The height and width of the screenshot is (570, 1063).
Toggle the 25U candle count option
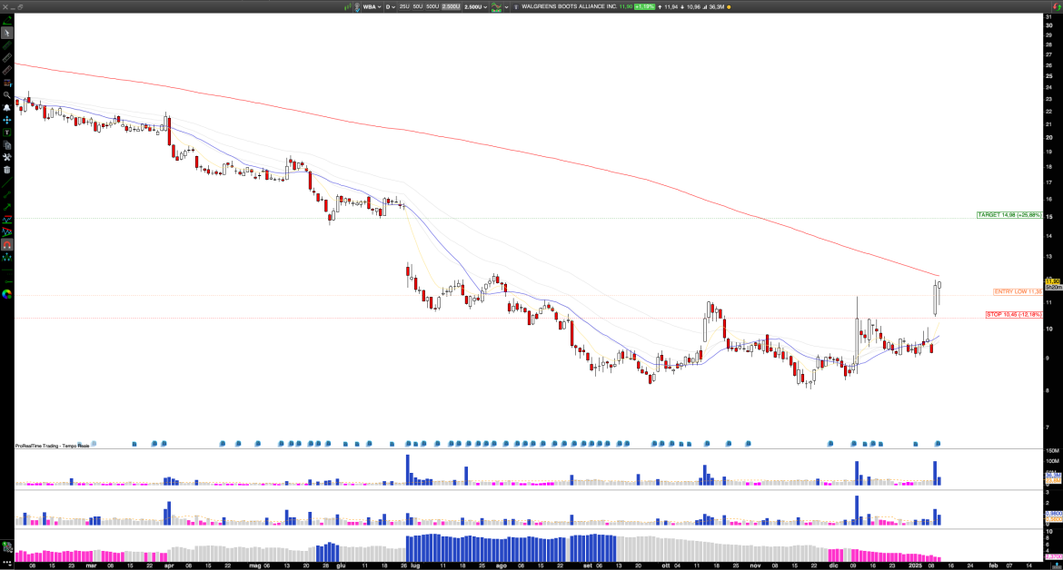point(403,6)
